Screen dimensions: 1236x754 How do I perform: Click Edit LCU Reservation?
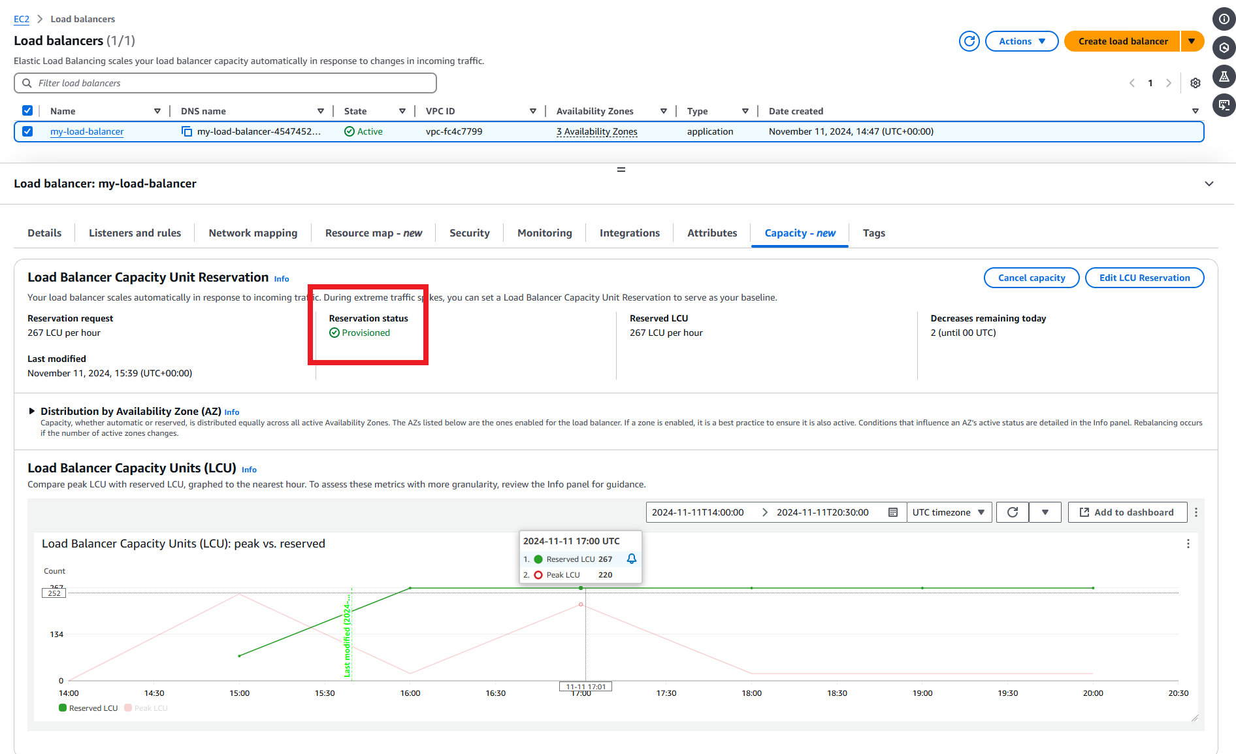(x=1145, y=278)
